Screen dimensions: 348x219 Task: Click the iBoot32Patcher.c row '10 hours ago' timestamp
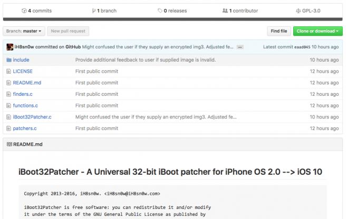click(x=324, y=117)
